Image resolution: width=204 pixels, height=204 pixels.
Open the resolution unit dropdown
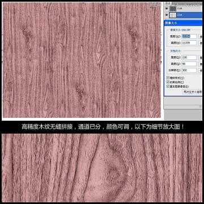pos(200,70)
